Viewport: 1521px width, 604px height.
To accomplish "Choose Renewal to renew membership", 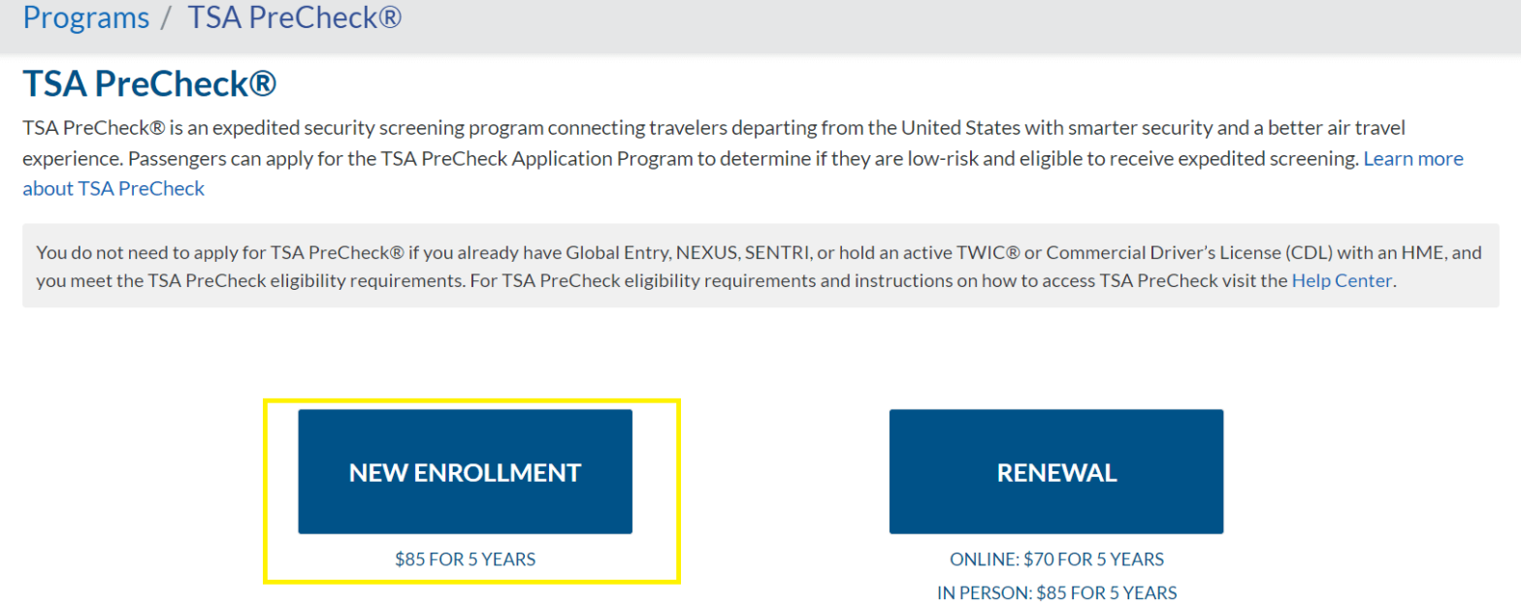I will (1055, 471).
